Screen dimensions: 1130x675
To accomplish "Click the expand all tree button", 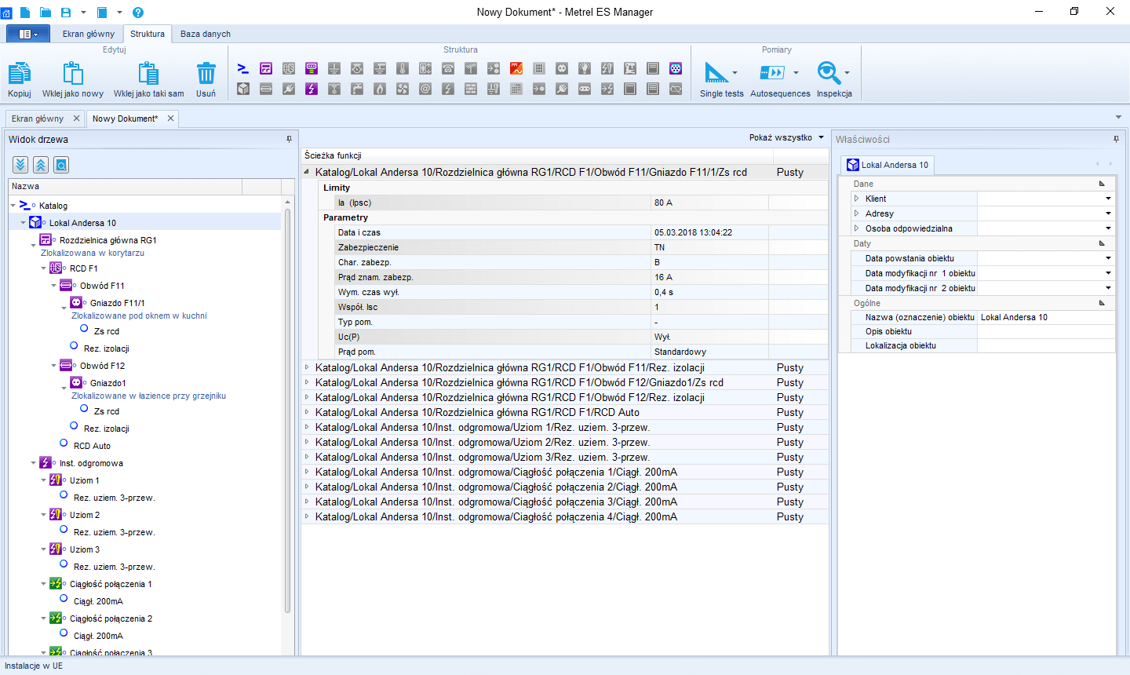I will pyautogui.click(x=20, y=165).
